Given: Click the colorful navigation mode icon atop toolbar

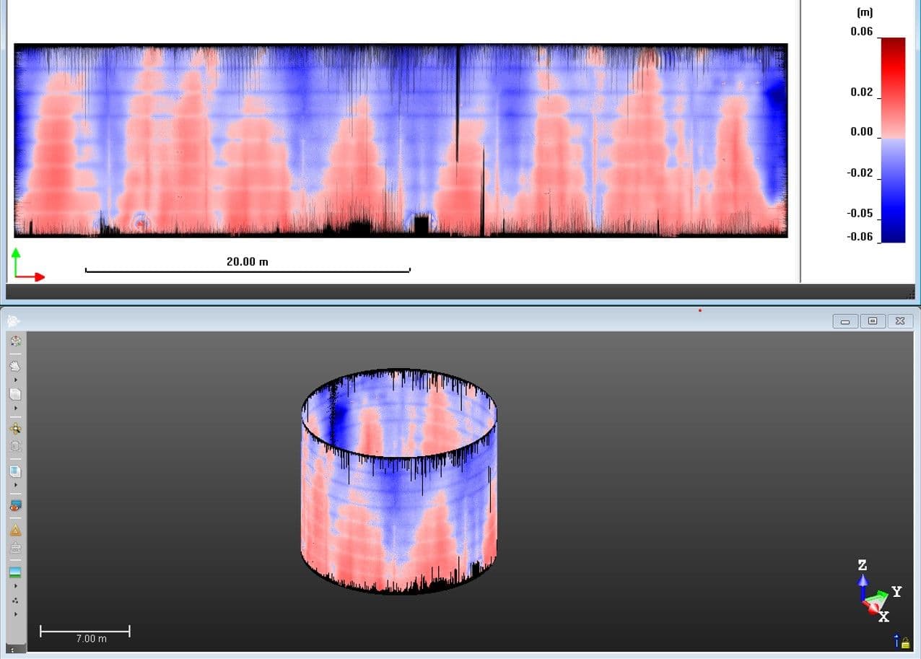Looking at the screenshot, I should coord(15,341).
